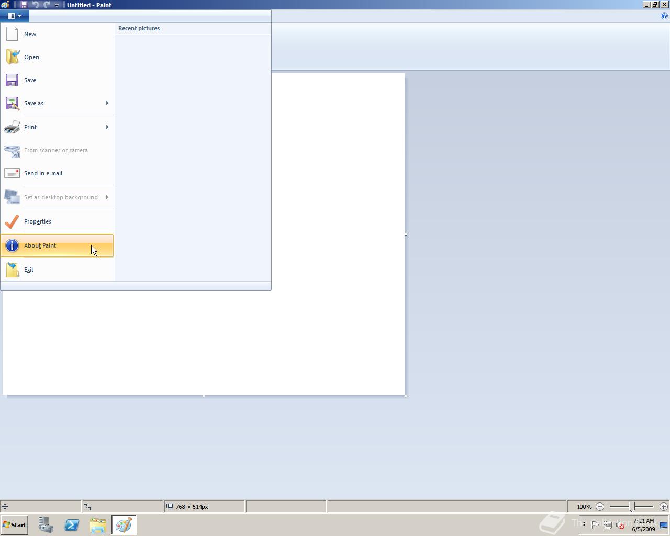This screenshot has height=536, width=670.
Task: Click the folder Open icon
Action: (x=12, y=57)
